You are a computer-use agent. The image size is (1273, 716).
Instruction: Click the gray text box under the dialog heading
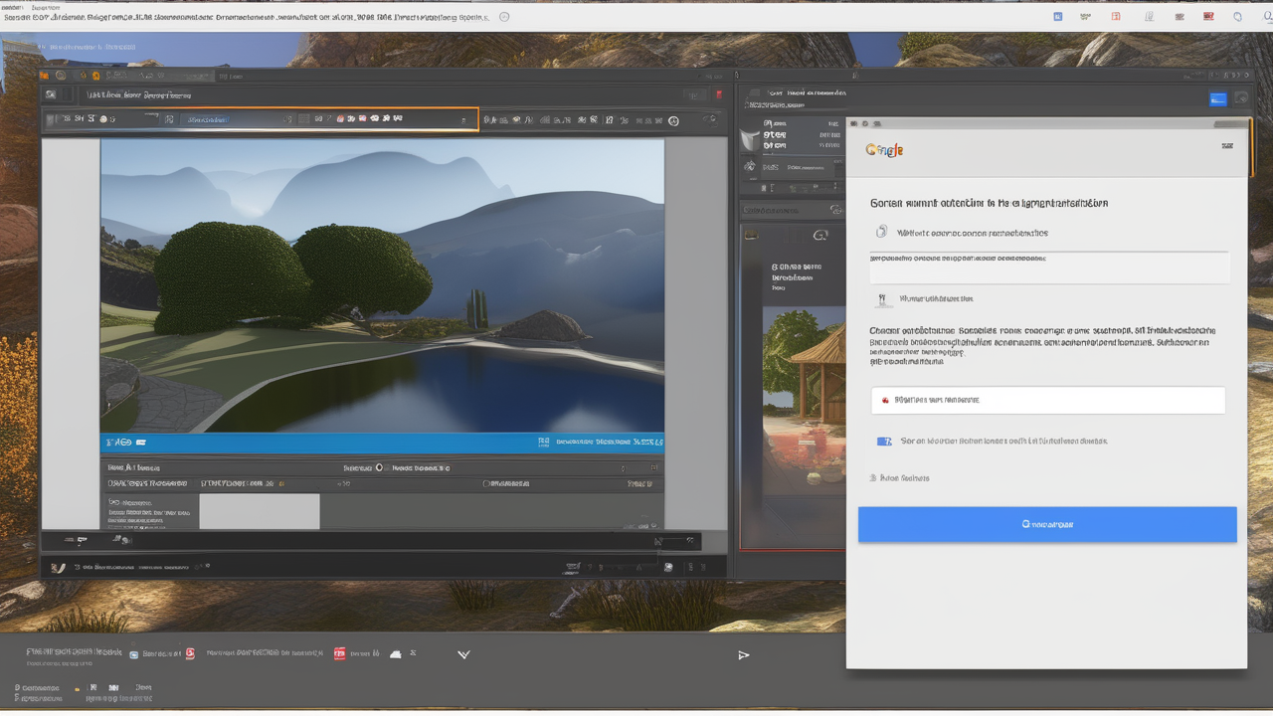tap(1049, 268)
